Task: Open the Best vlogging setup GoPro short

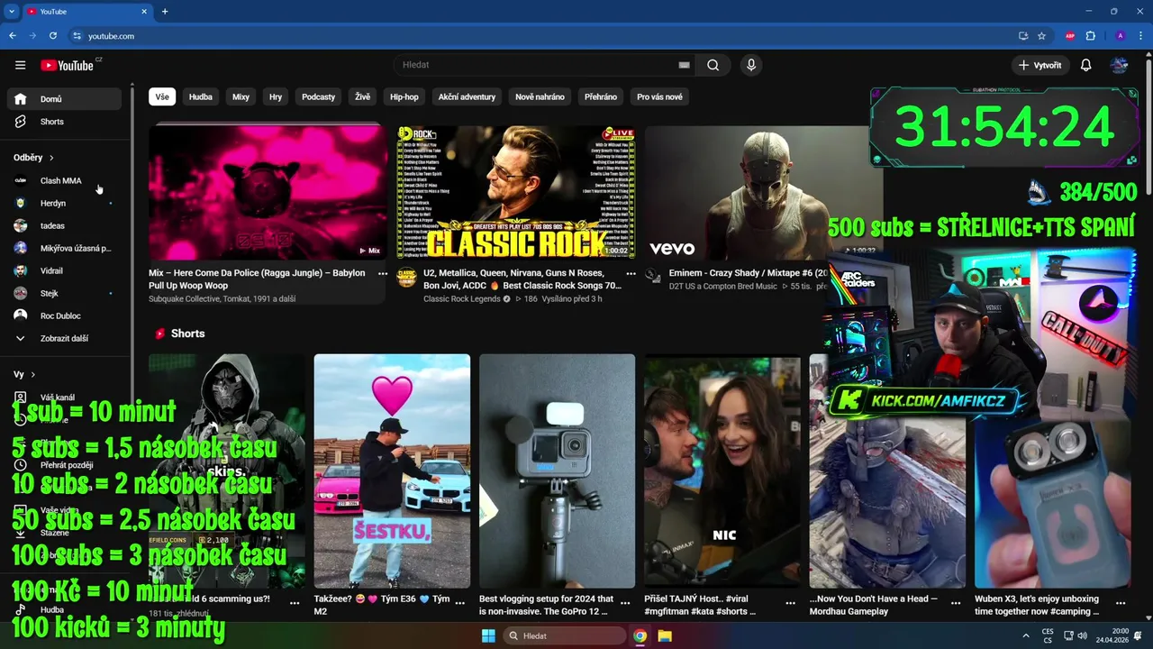Action: pyautogui.click(x=557, y=471)
